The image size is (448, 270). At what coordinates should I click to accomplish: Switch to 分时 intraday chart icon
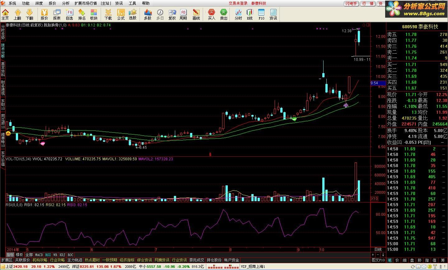238,14
